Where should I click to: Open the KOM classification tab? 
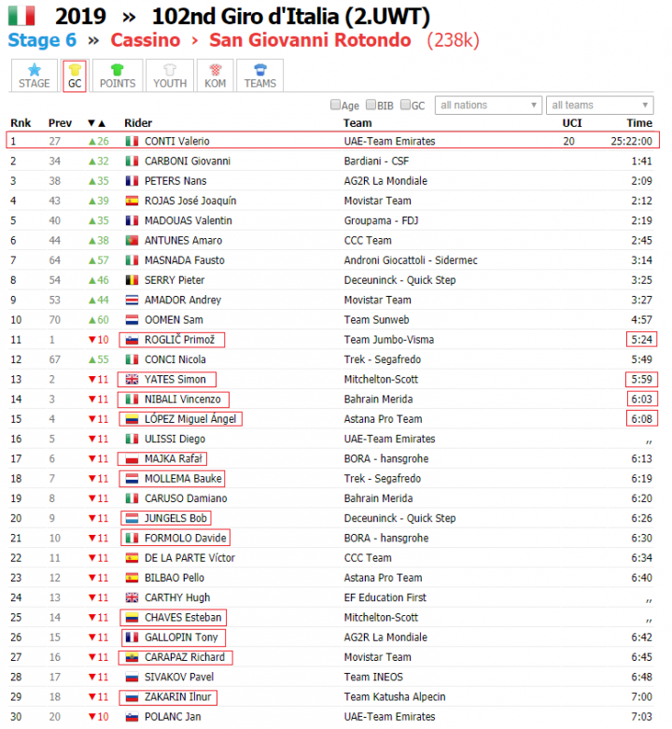[x=216, y=76]
